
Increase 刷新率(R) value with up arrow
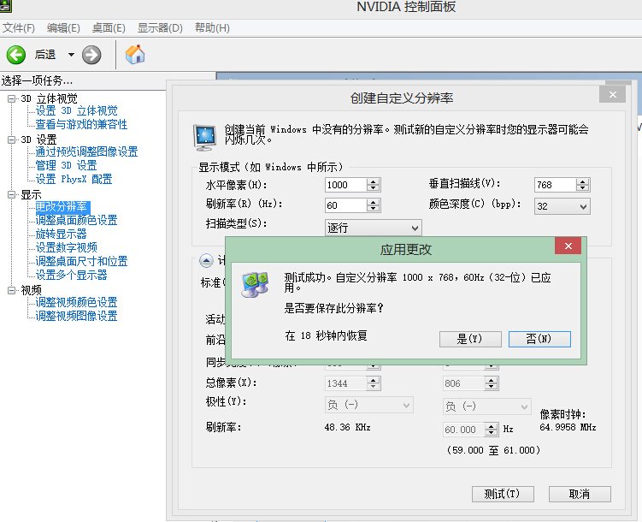coord(373,202)
